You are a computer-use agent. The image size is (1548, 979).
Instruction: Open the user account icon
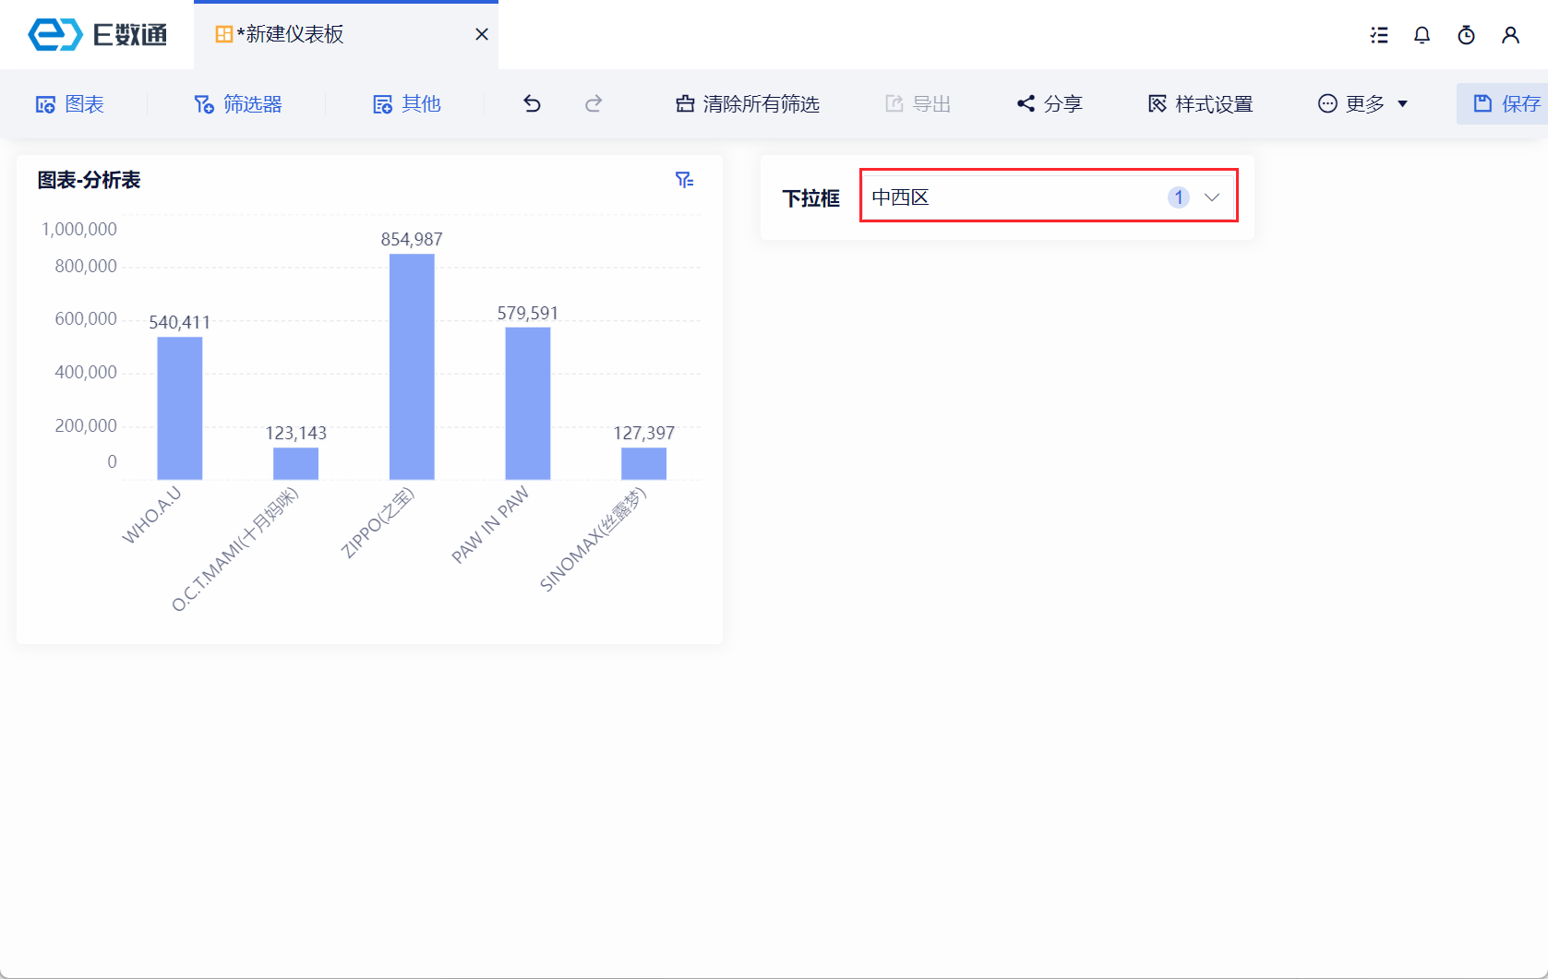click(1511, 35)
